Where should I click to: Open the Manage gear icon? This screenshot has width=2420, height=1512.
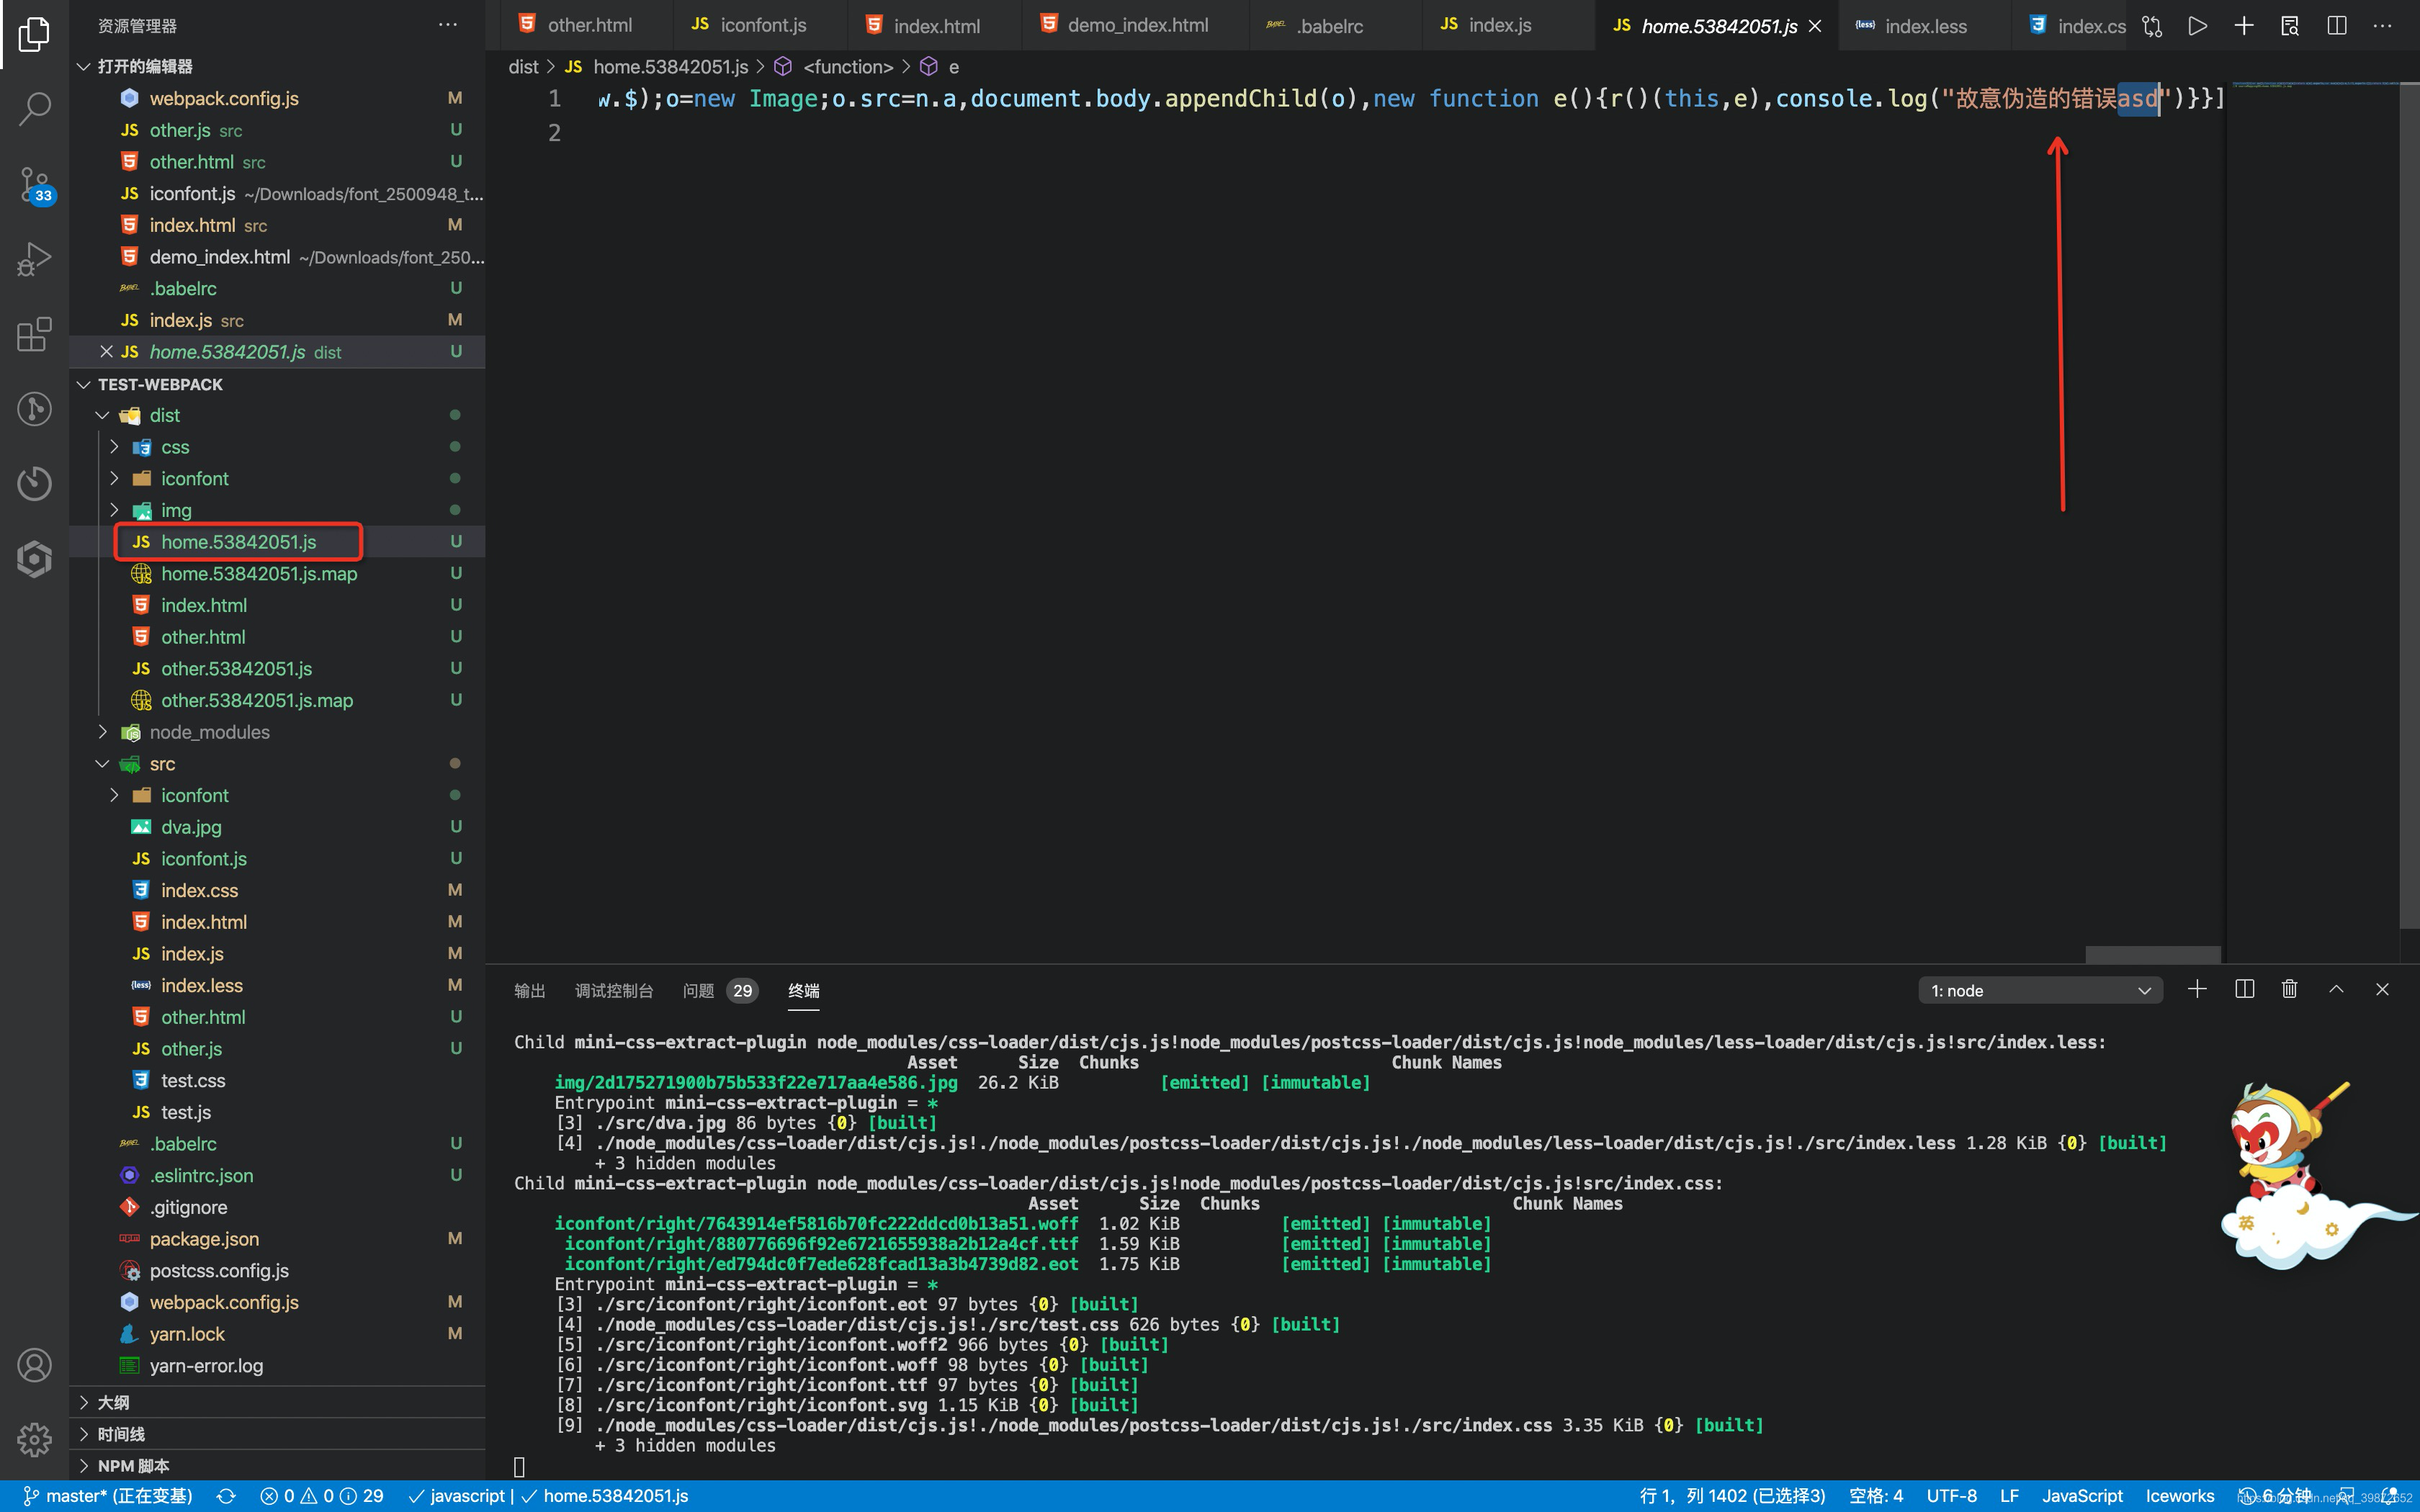pyautogui.click(x=34, y=1440)
